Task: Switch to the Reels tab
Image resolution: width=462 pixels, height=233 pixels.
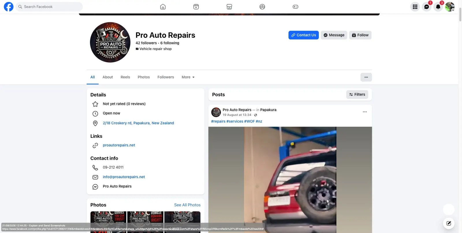Action: coord(125,77)
